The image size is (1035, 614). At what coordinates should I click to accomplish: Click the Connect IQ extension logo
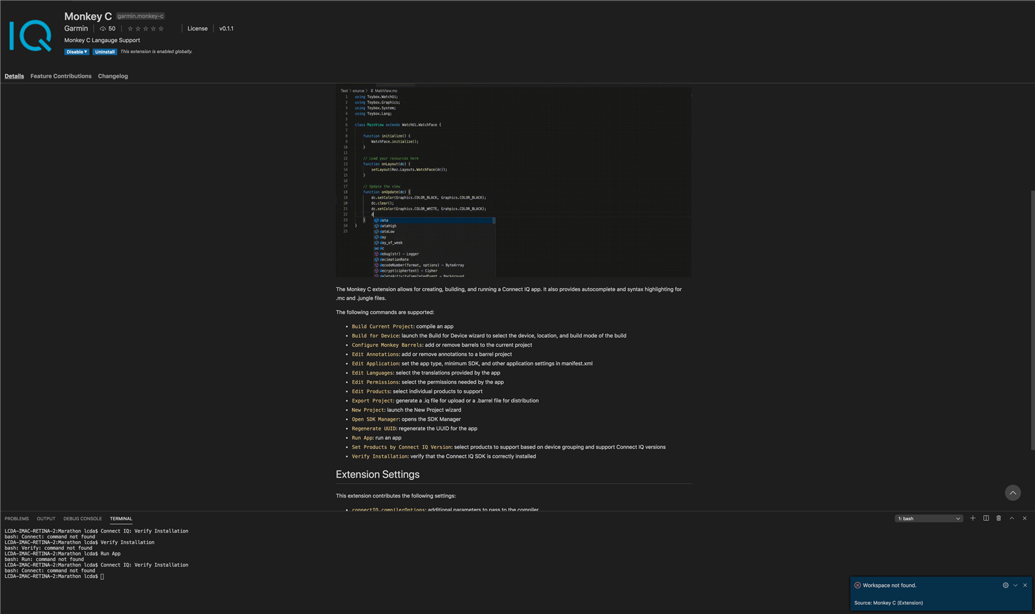pos(30,35)
